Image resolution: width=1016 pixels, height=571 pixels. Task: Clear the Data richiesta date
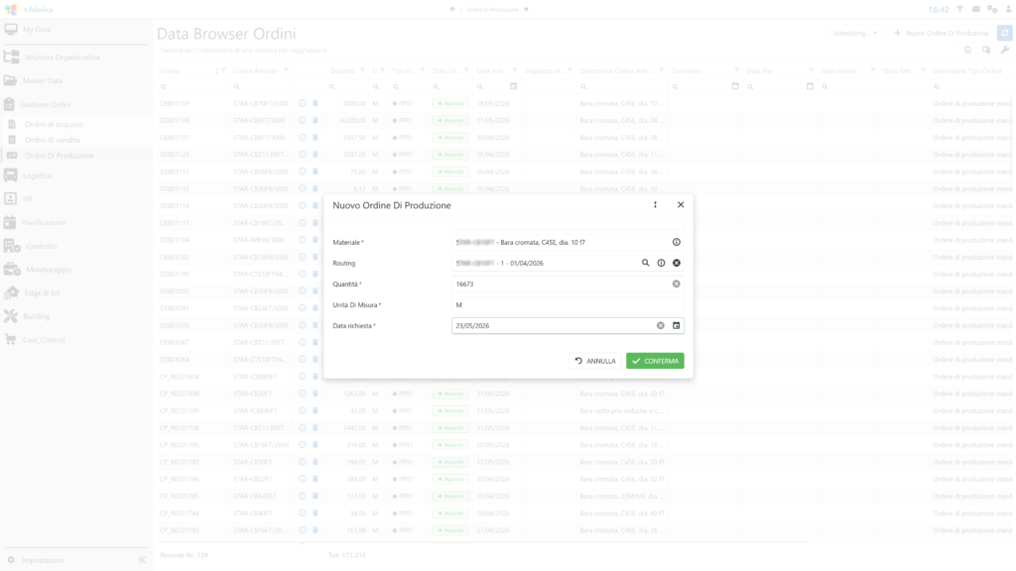660,325
